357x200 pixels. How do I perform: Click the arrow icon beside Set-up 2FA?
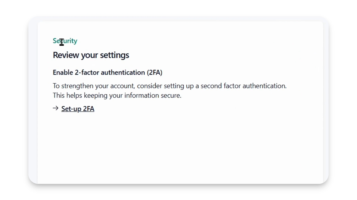(55, 108)
